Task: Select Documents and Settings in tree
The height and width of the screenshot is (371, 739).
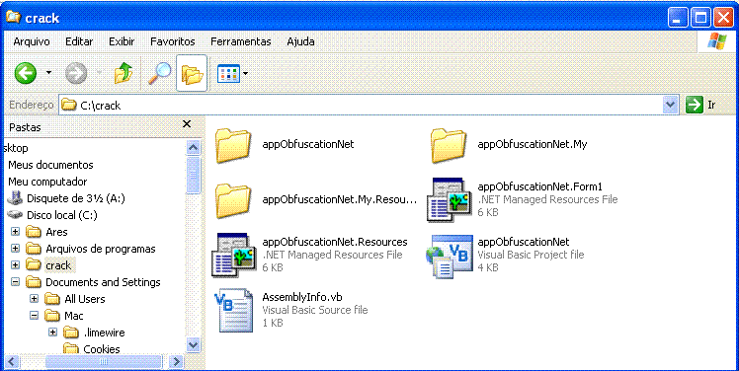Action: (103, 282)
